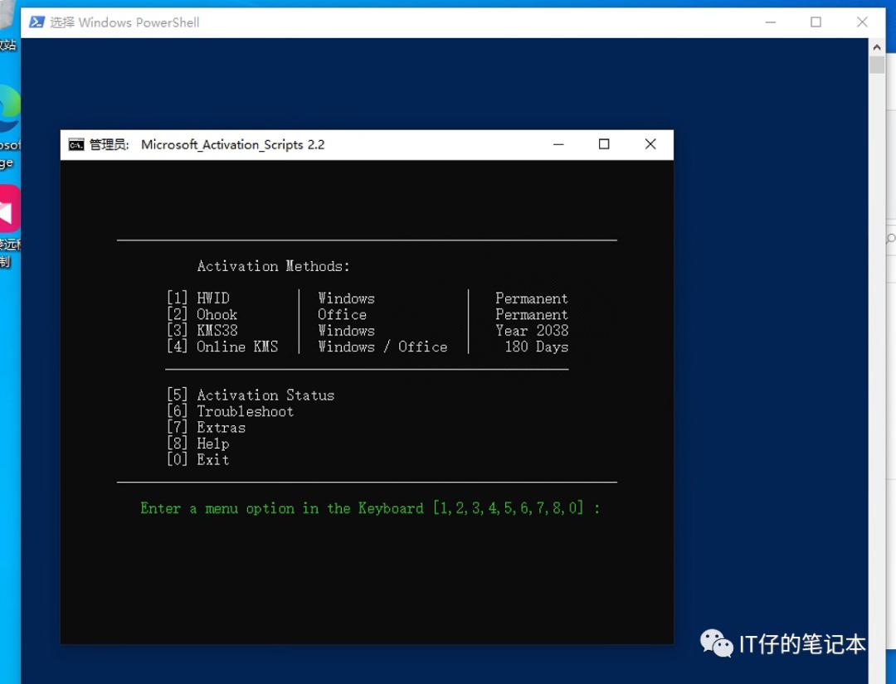Click the '[6] Troubleshoot' line
This screenshot has width=896, height=684.
pos(231,411)
